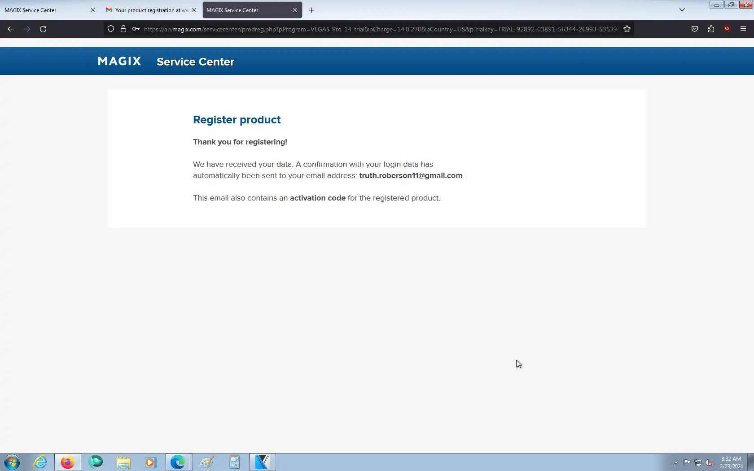Open Microsoft Edge from taskbar
Screen dimensions: 754x471
point(178,462)
